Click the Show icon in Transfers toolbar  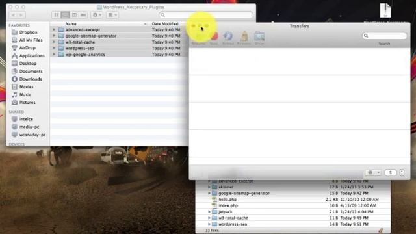pyautogui.click(x=259, y=36)
